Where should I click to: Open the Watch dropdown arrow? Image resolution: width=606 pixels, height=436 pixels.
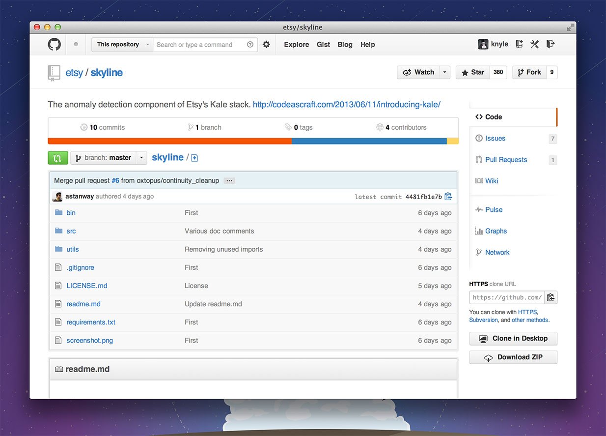[444, 72]
